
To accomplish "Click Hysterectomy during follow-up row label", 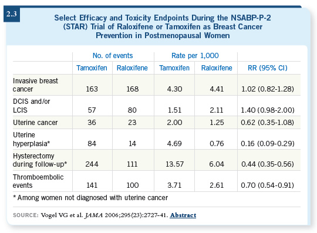I will [40, 160].
